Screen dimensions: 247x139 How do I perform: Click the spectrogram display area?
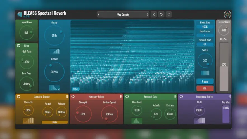pos(132,56)
